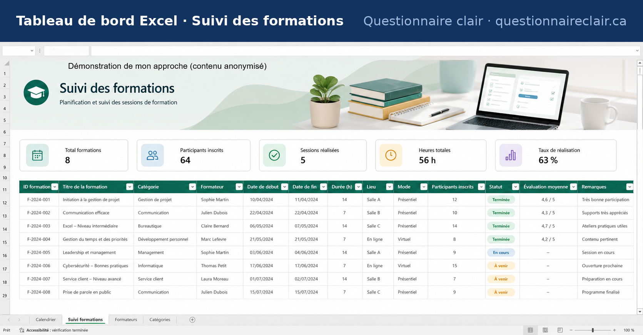643x335 pixels.
Task: Click the zoom slider handle
Action: coord(593,330)
